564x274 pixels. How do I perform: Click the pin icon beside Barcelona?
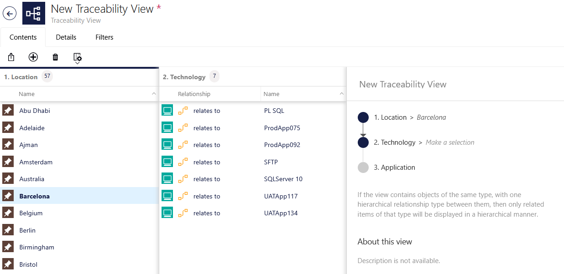point(8,196)
